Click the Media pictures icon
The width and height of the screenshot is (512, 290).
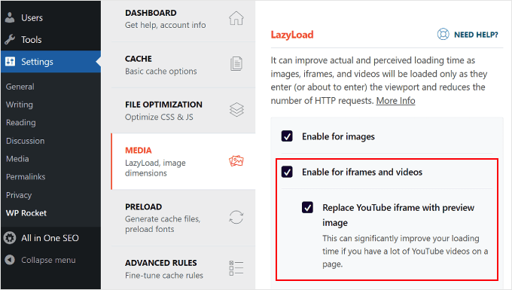(x=236, y=161)
